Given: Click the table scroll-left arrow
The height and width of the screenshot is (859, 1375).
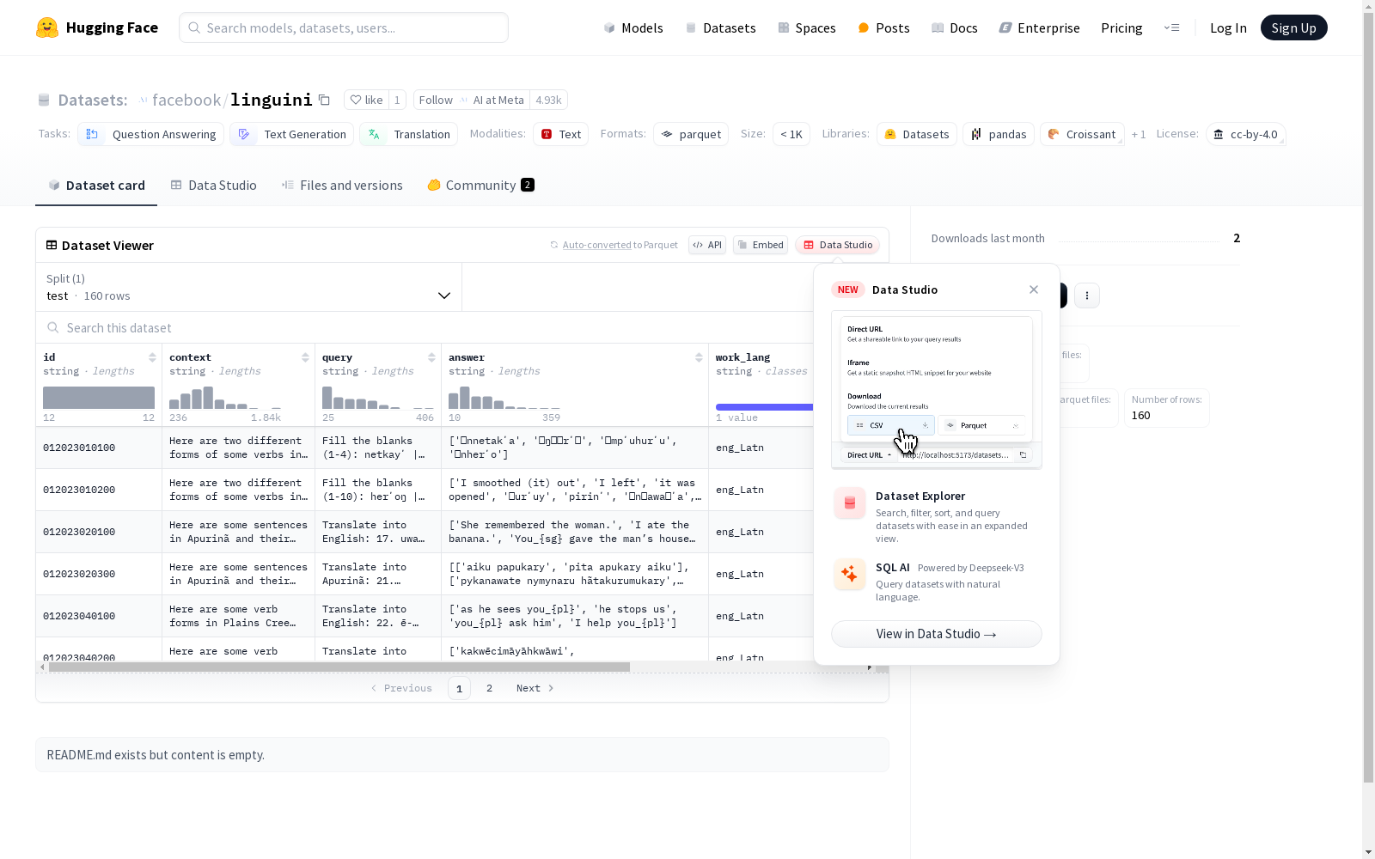Looking at the screenshot, I should [42, 667].
